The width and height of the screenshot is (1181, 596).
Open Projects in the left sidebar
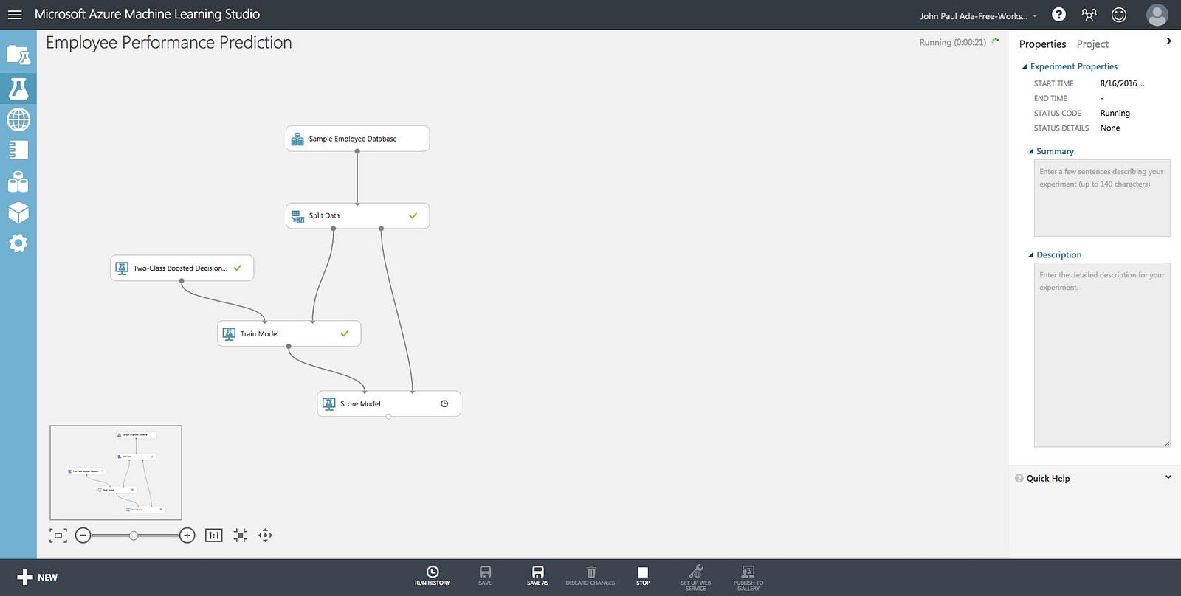pos(18,55)
